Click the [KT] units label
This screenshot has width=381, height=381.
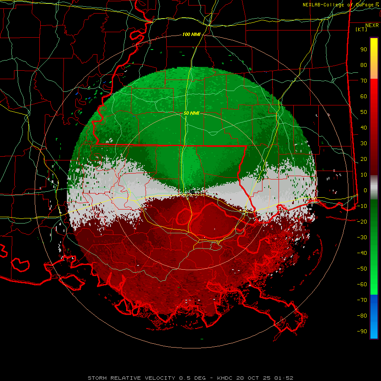click(x=361, y=29)
